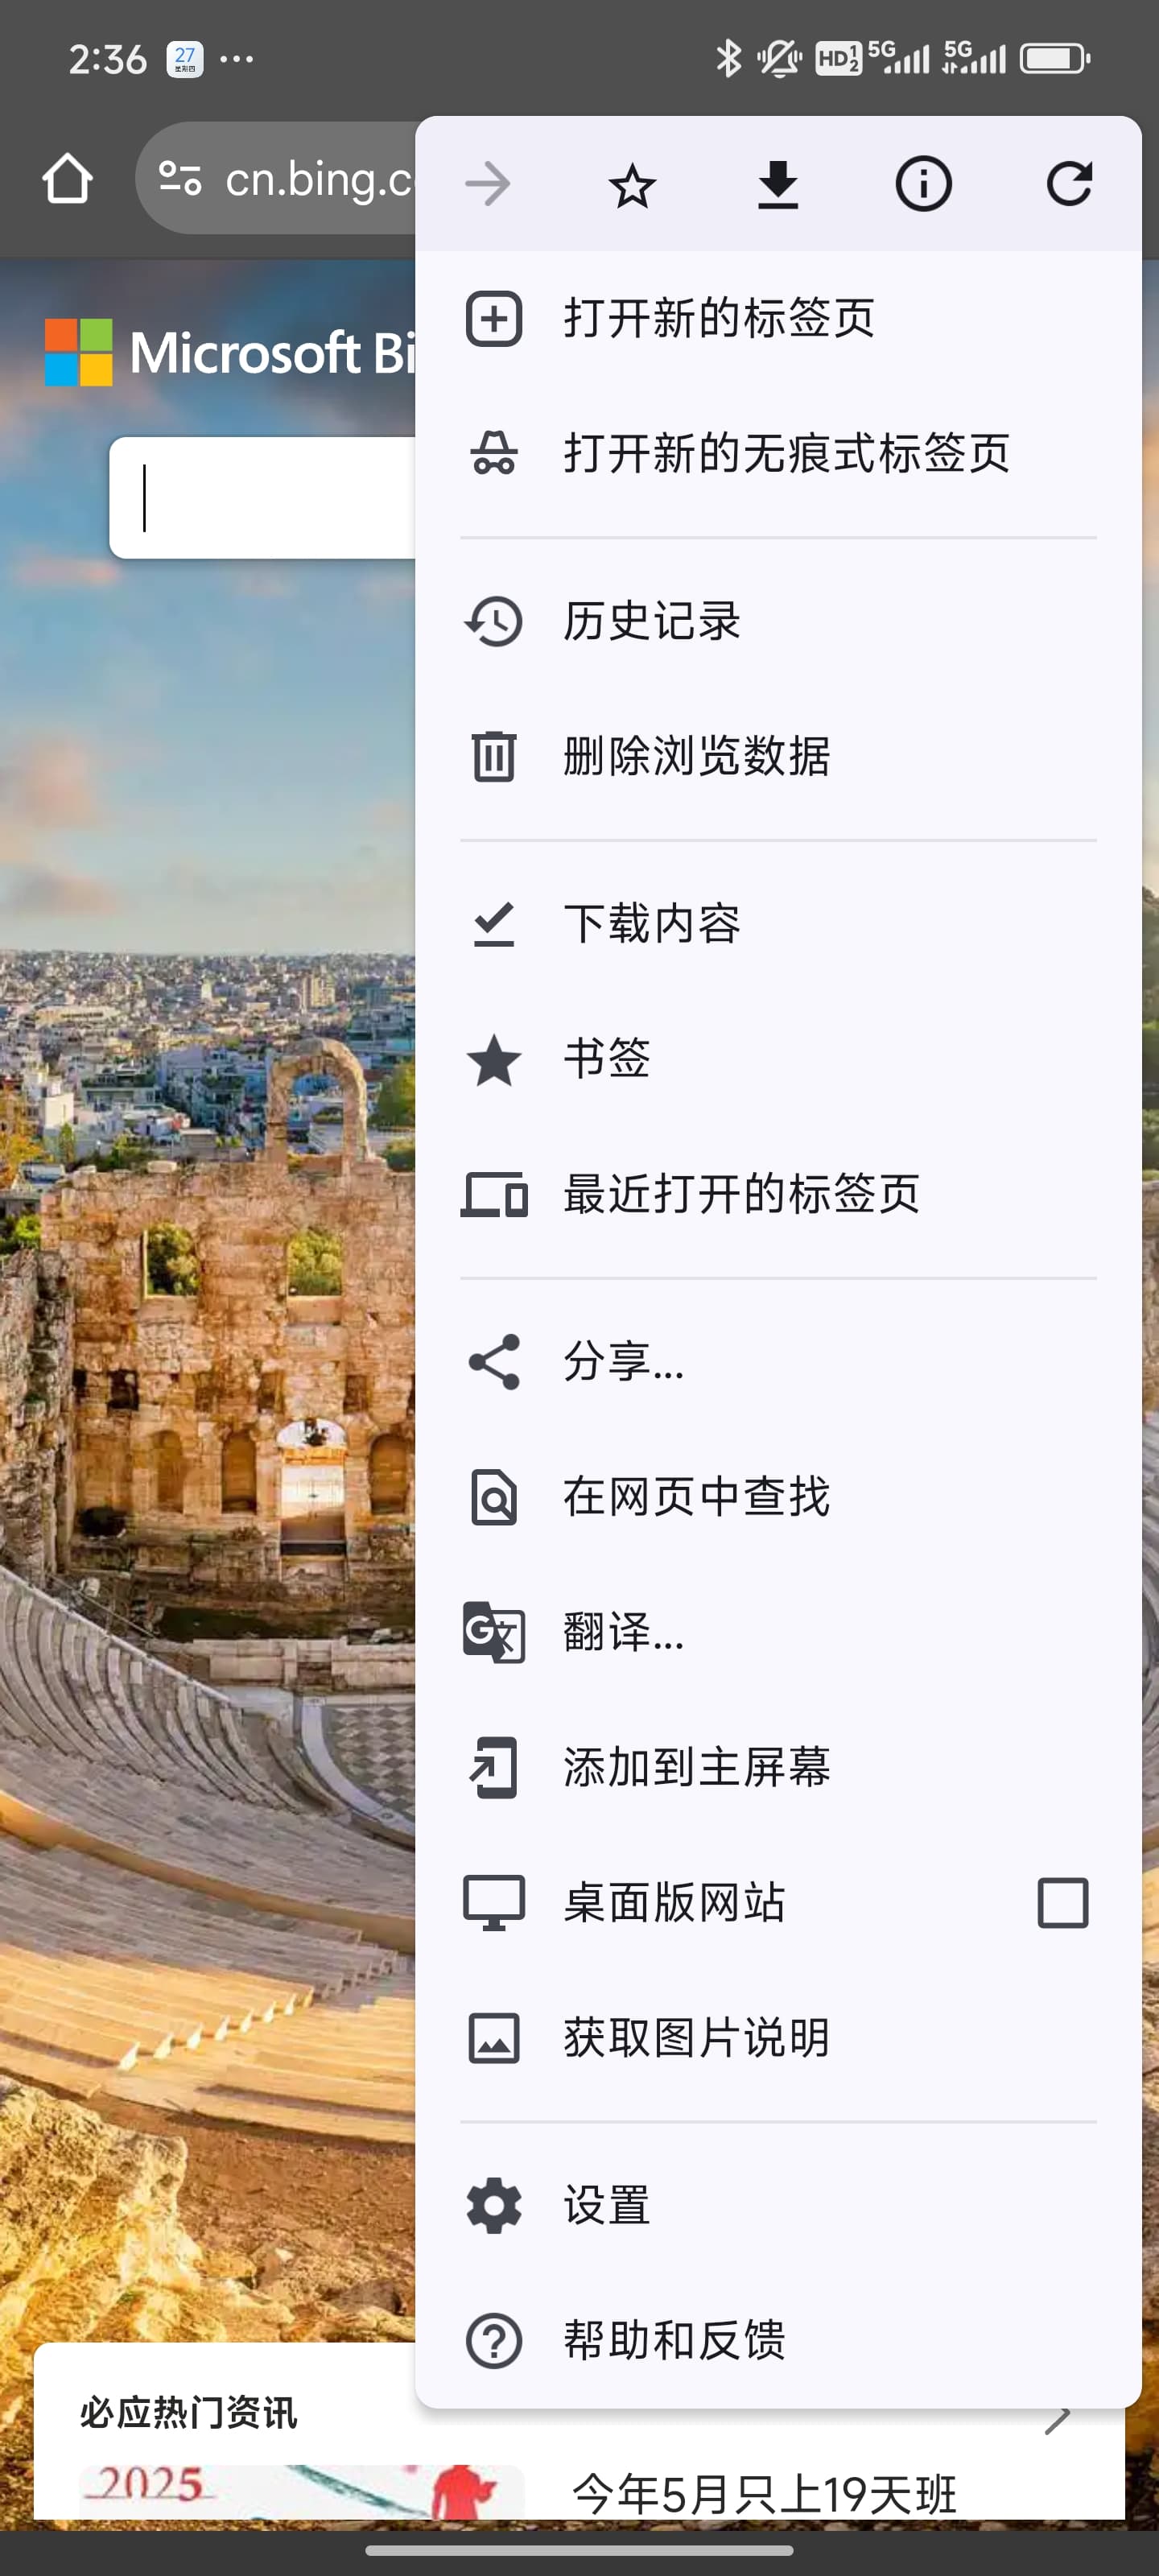This screenshot has width=1159, height=2576.
Task: Enable 桌面版网站 checkbox
Action: tap(1062, 1902)
